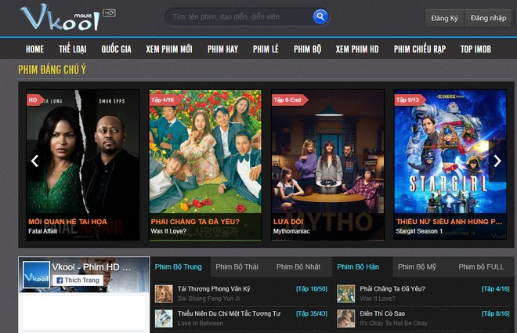Click the PHẢI CHĂNG TA ĐÃ YÊU? carousel title
Image resolution: width=517 pixels, height=333 pixels.
click(195, 222)
